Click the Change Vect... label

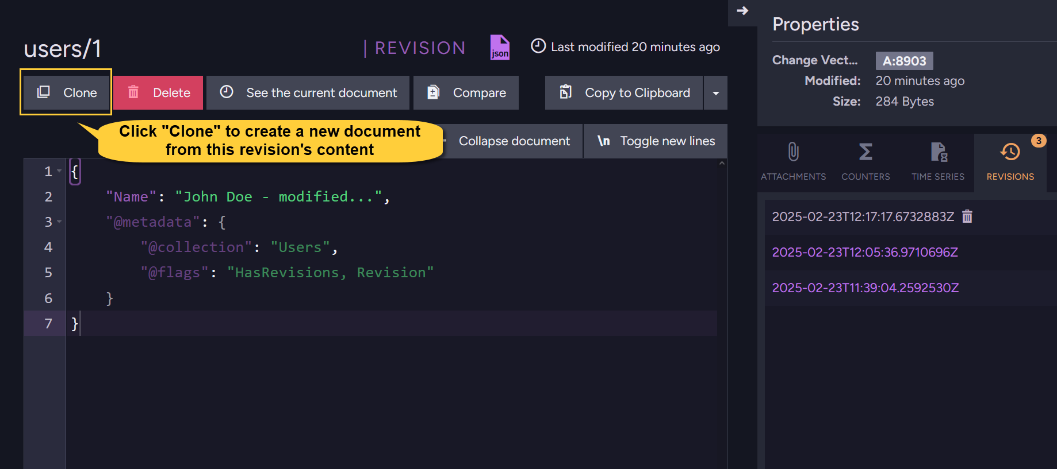click(815, 60)
